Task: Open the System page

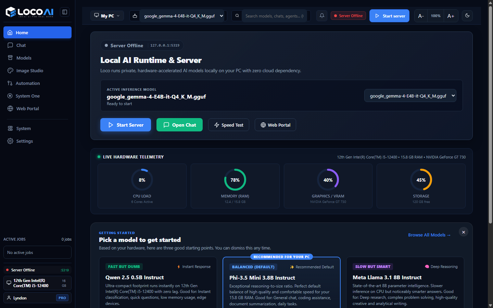Action: pos(37,128)
